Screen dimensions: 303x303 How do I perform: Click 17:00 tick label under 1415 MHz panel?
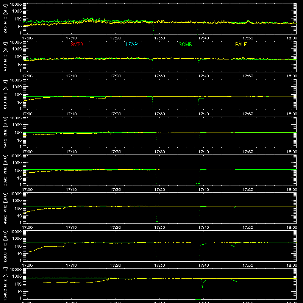(27, 152)
